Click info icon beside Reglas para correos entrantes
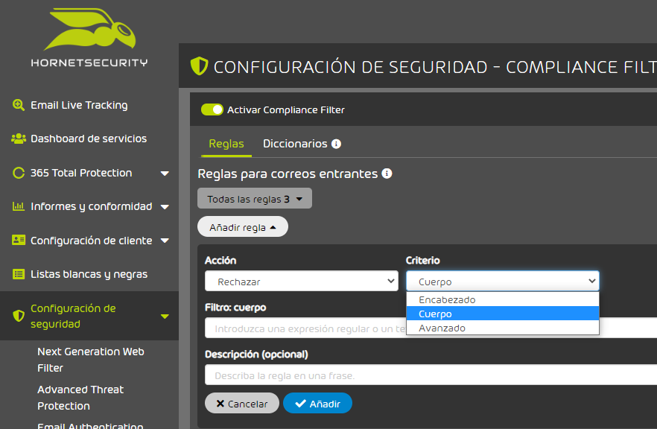The width and height of the screenshot is (657, 429). click(387, 174)
